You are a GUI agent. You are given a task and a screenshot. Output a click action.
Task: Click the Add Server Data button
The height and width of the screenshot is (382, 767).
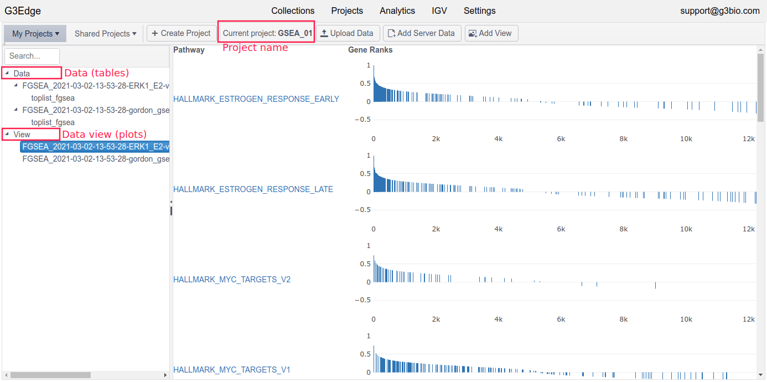click(x=422, y=33)
